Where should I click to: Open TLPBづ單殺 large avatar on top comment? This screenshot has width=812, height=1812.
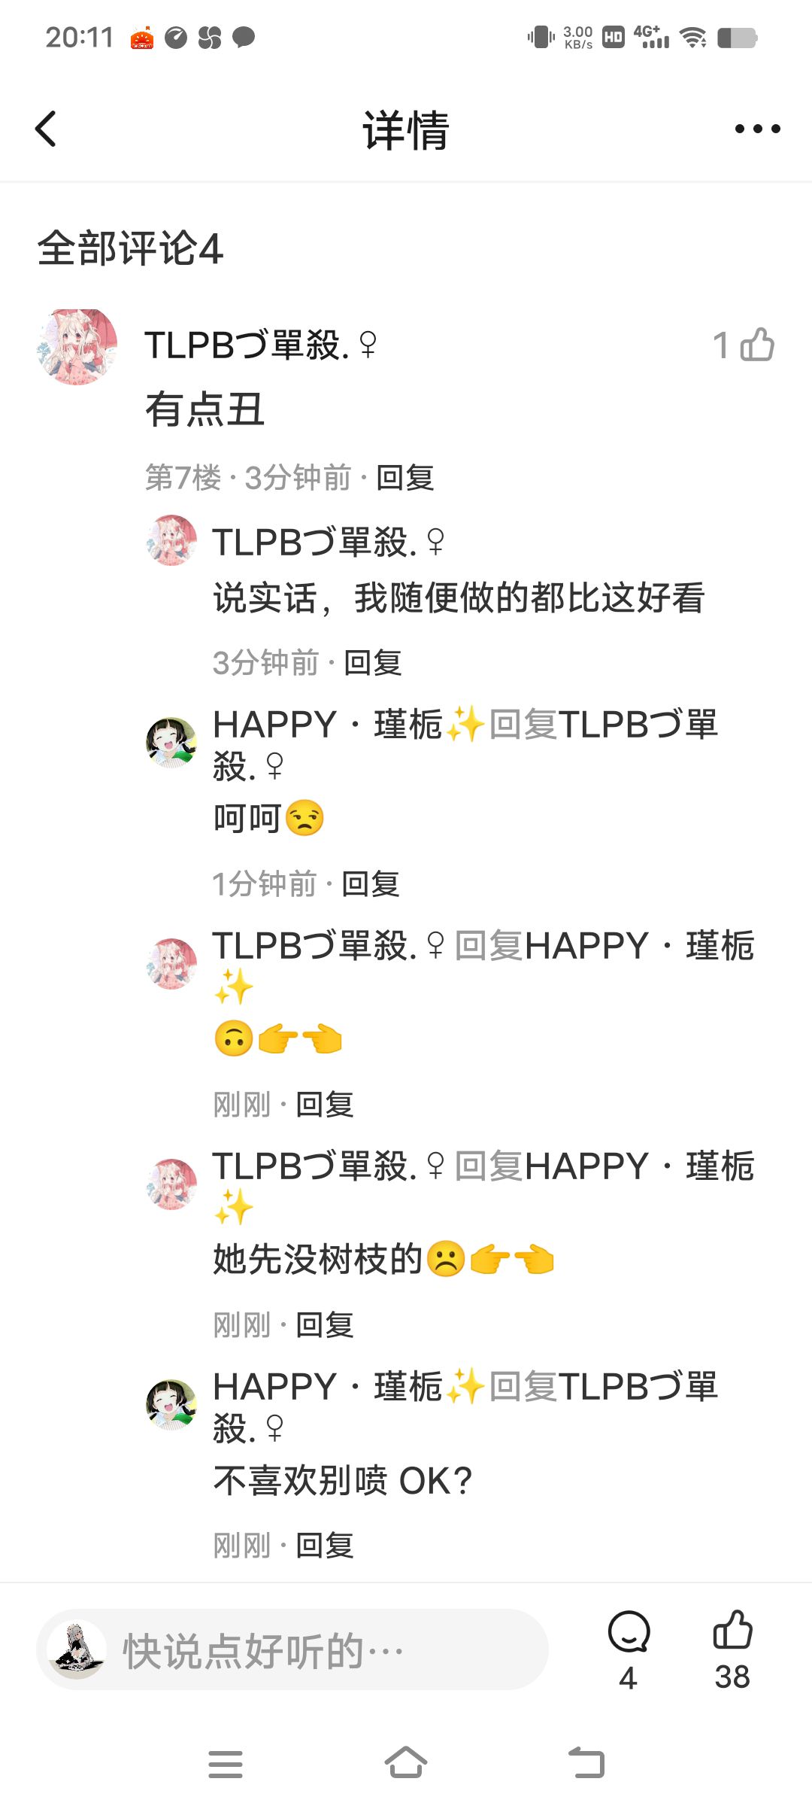click(x=77, y=347)
